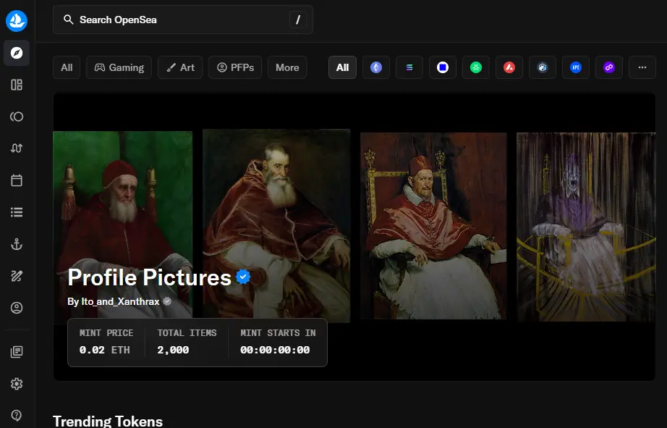
Task: Open the settings gear in the sidebar
Action: [17, 384]
